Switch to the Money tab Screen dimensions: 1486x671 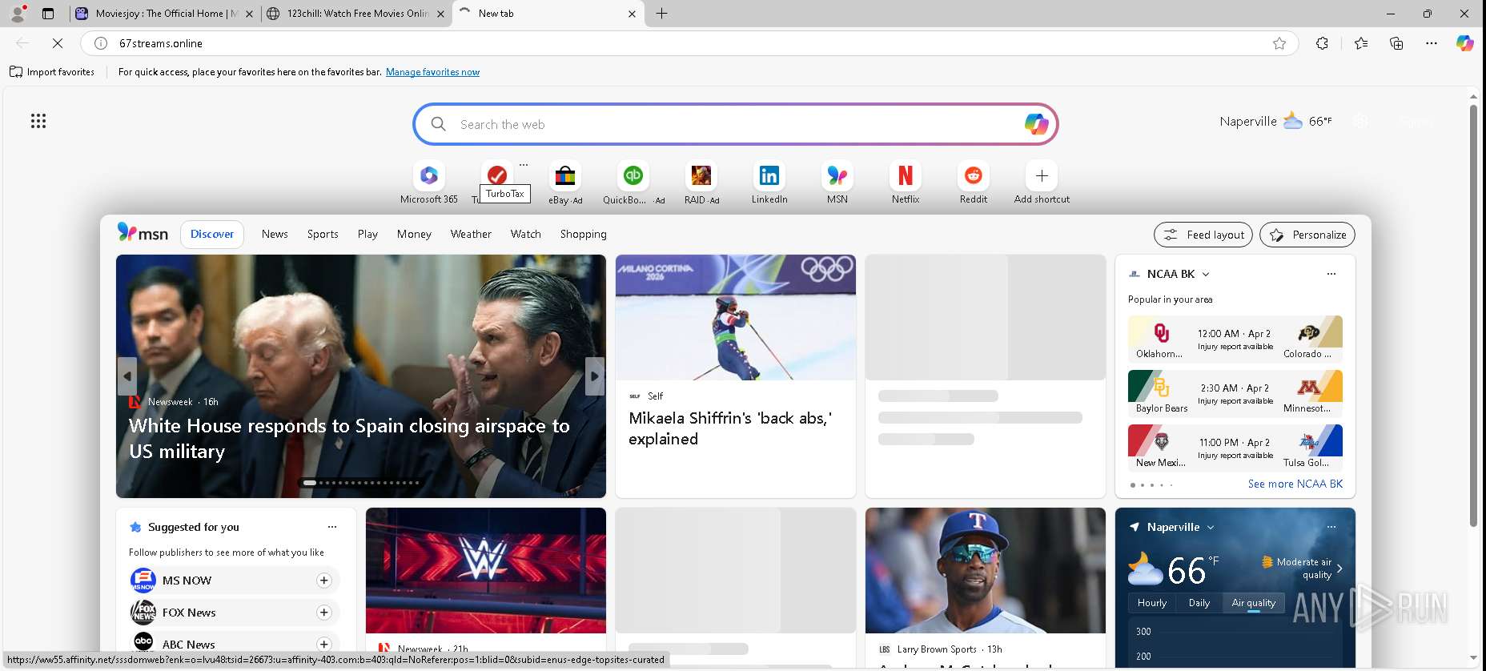pos(414,234)
